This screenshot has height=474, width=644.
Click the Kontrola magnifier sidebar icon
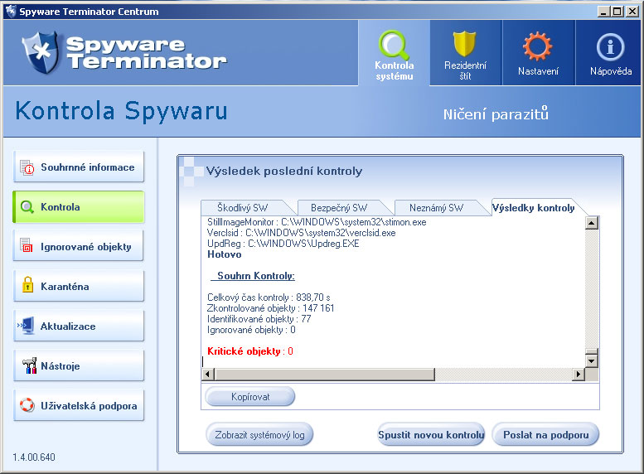(27, 206)
